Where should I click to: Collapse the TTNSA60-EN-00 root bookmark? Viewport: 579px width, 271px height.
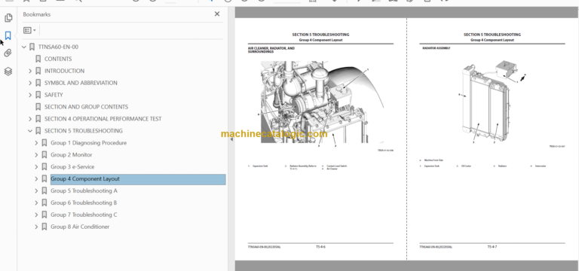24,47
